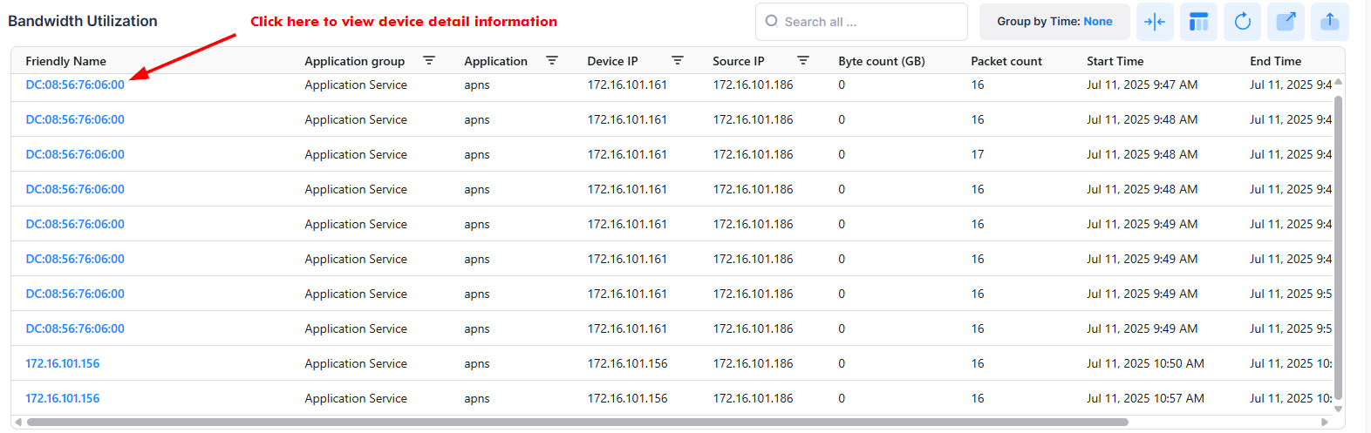Open filter for Device IP column
This screenshot has height=433, width=1371.
[x=678, y=61]
